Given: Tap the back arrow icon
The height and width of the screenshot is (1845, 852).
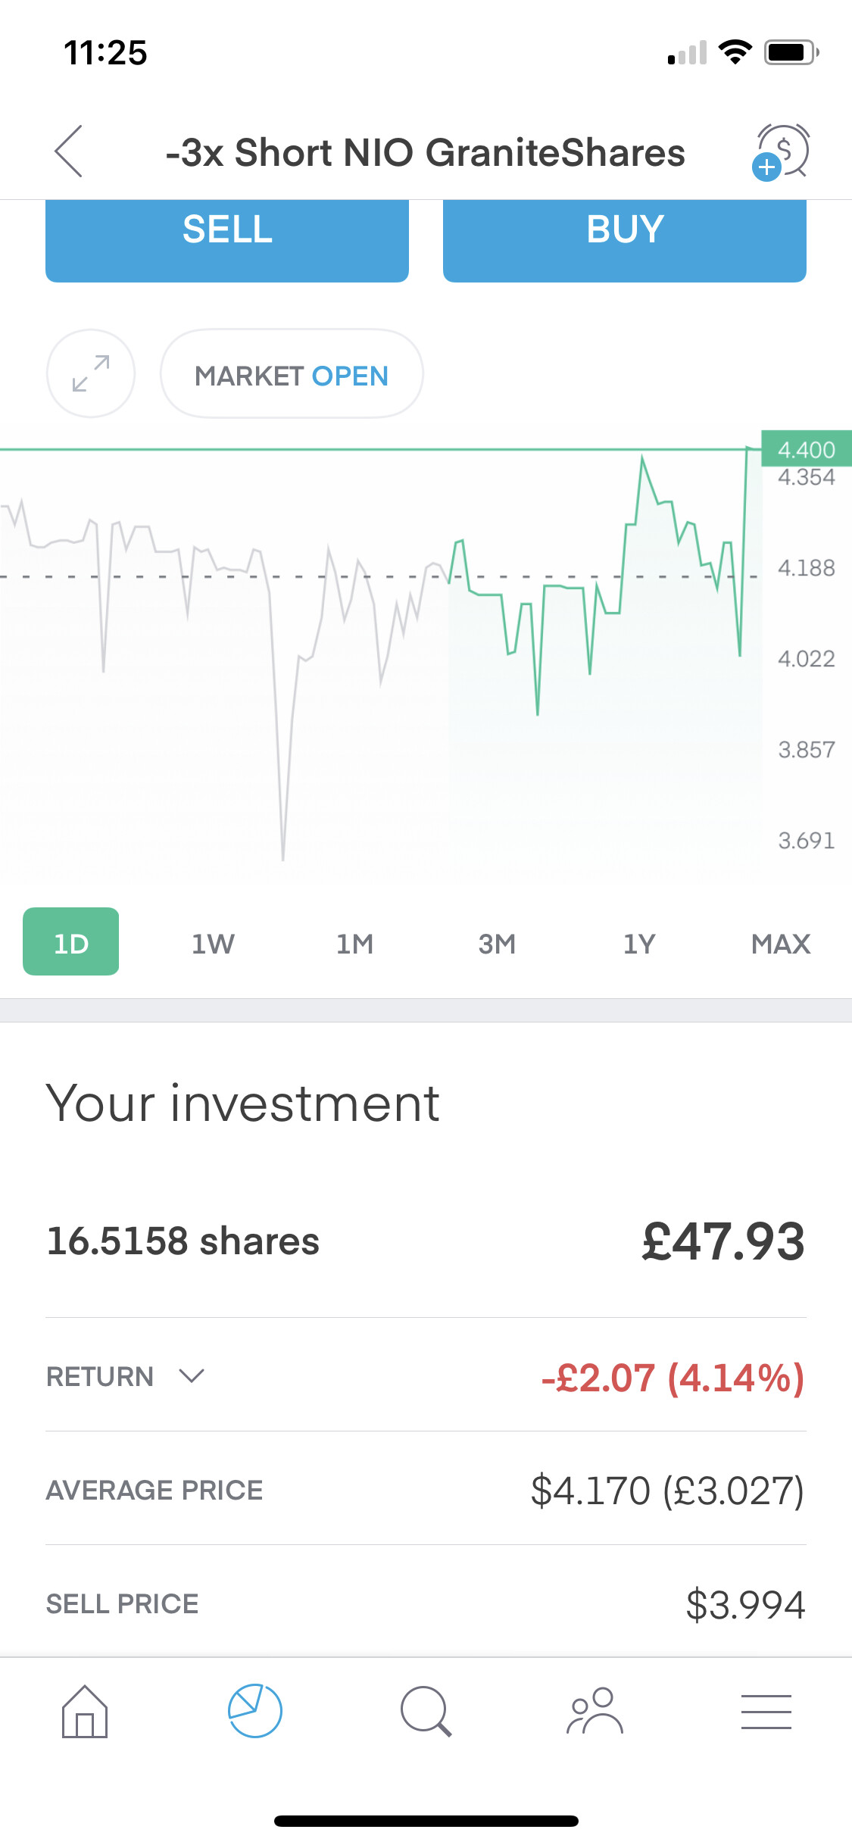Looking at the screenshot, I should click(69, 151).
